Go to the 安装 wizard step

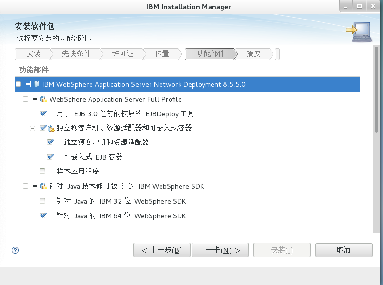[x=33, y=54]
